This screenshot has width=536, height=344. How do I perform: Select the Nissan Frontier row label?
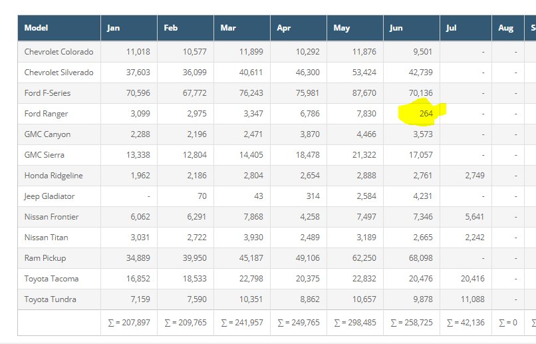tap(52, 217)
